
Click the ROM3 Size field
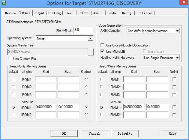click(x=68, y=95)
